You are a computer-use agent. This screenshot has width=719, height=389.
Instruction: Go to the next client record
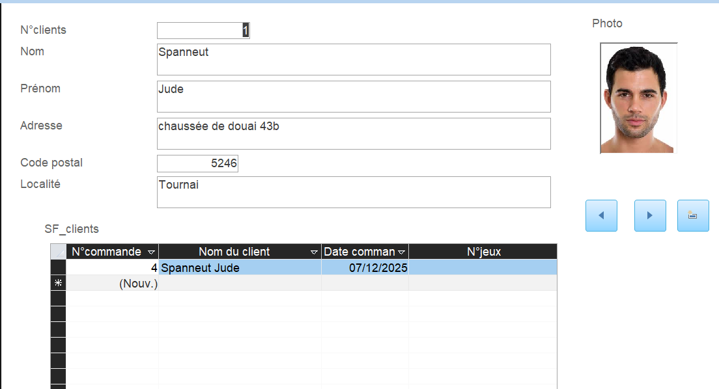click(650, 215)
